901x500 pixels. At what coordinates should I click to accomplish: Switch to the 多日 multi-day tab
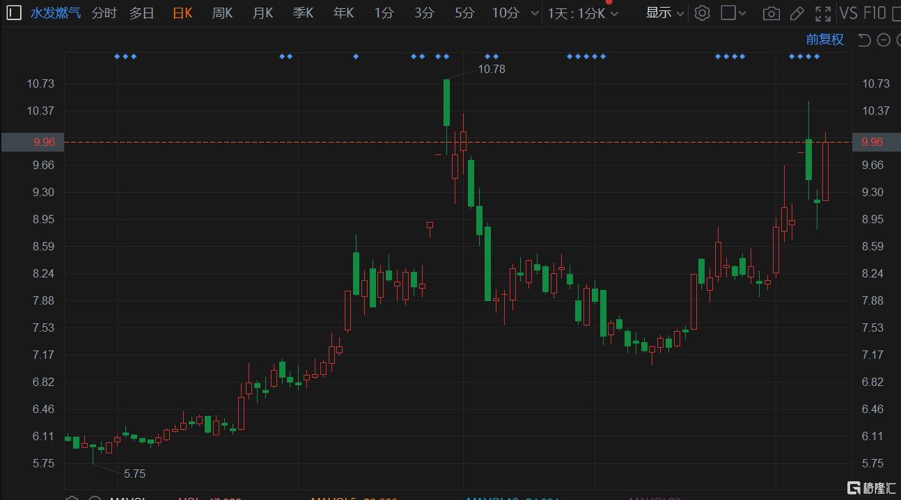[141, 13]
